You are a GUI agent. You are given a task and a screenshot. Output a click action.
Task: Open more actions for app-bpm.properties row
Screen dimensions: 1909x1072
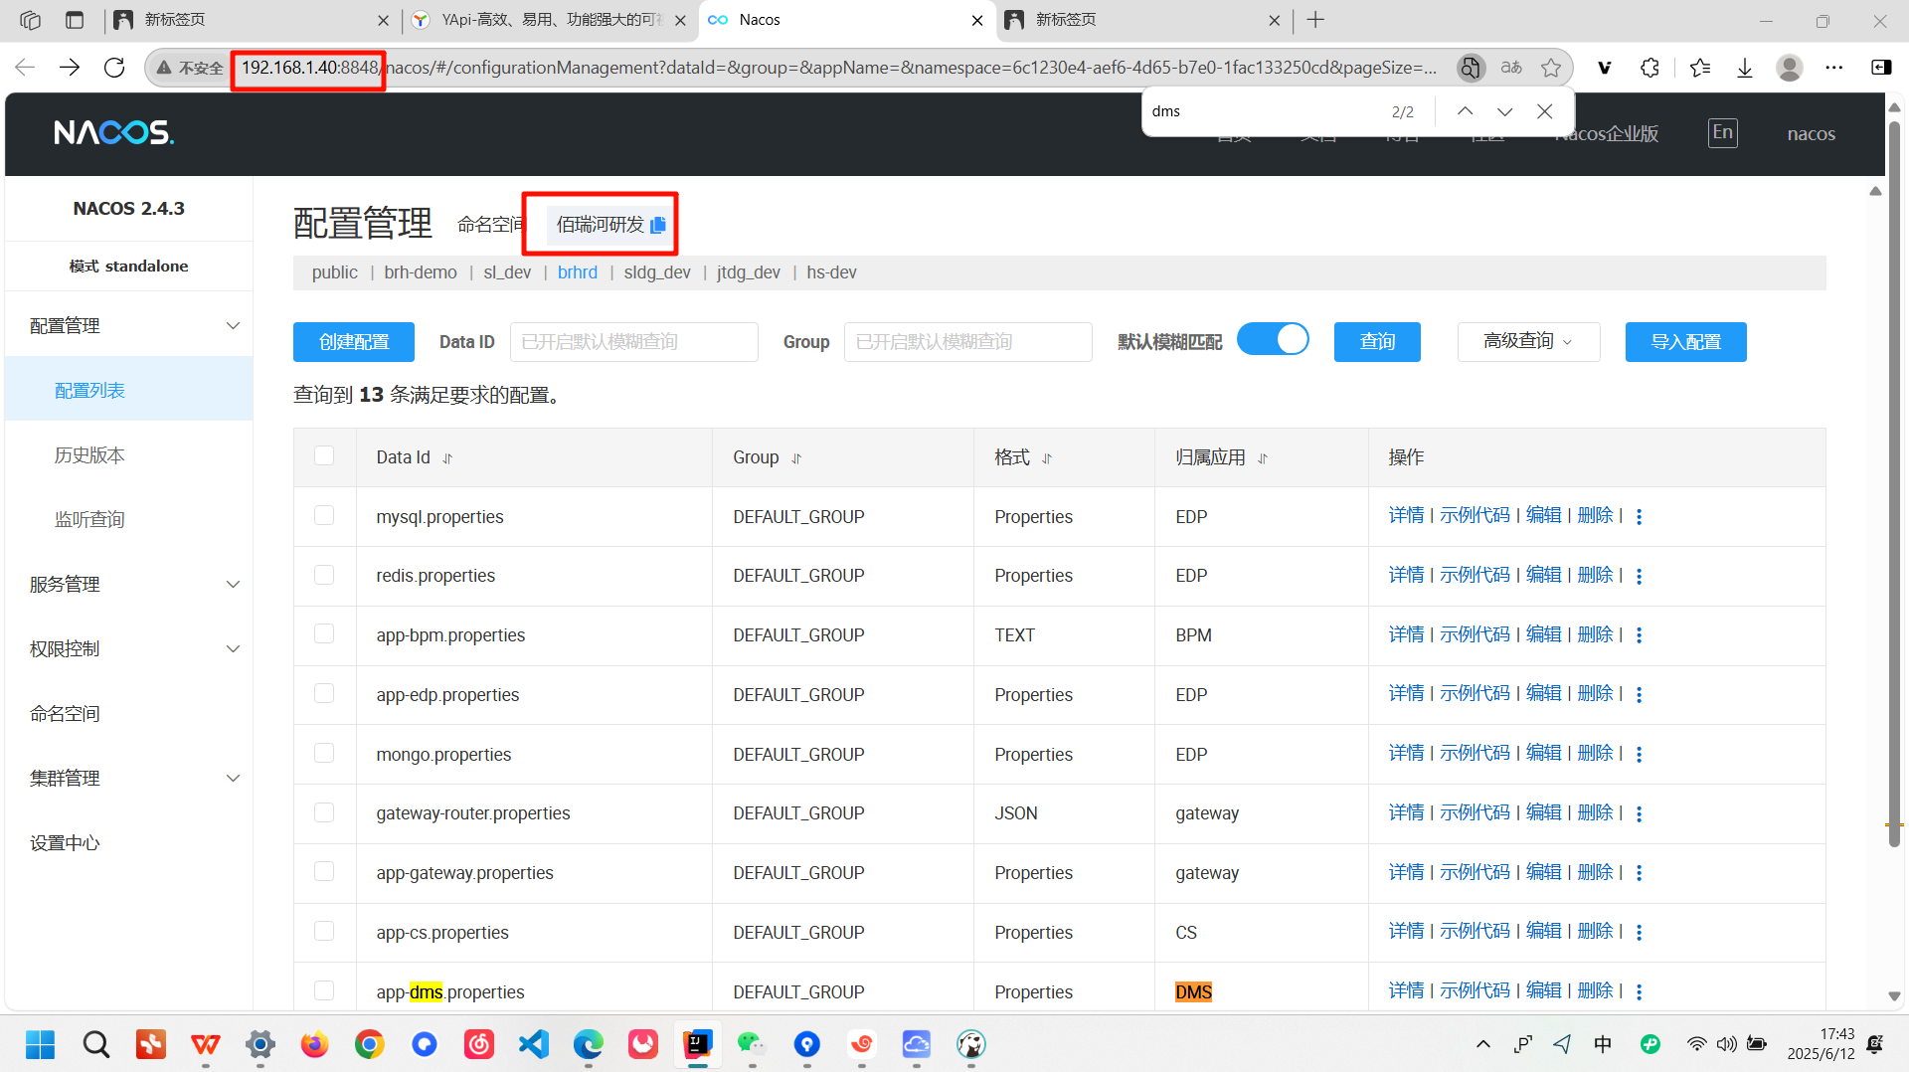tap(1639, 634)
